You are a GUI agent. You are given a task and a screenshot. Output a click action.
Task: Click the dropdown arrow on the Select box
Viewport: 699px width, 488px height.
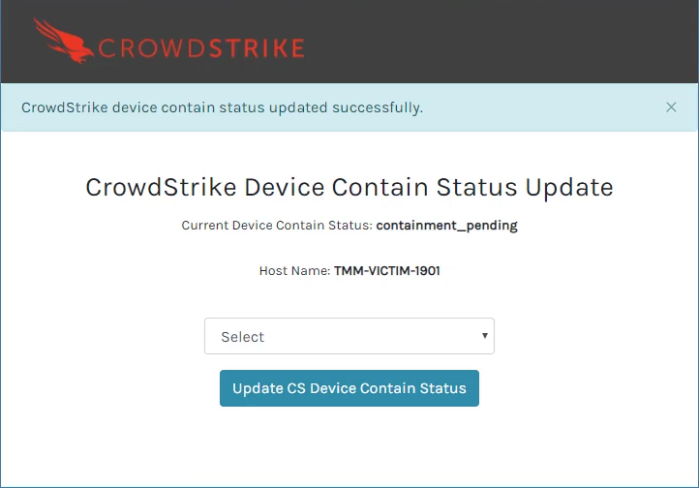pyautogui.click(x=485, y=336)
